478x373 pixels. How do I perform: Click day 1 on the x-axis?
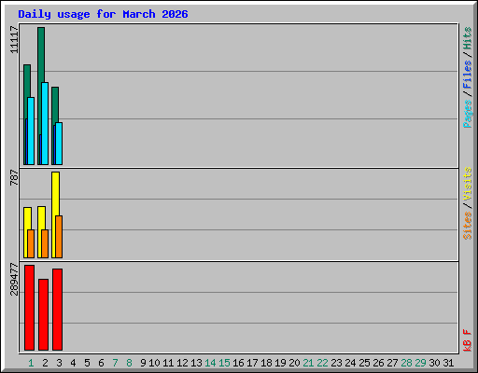(x=31, y=363)
